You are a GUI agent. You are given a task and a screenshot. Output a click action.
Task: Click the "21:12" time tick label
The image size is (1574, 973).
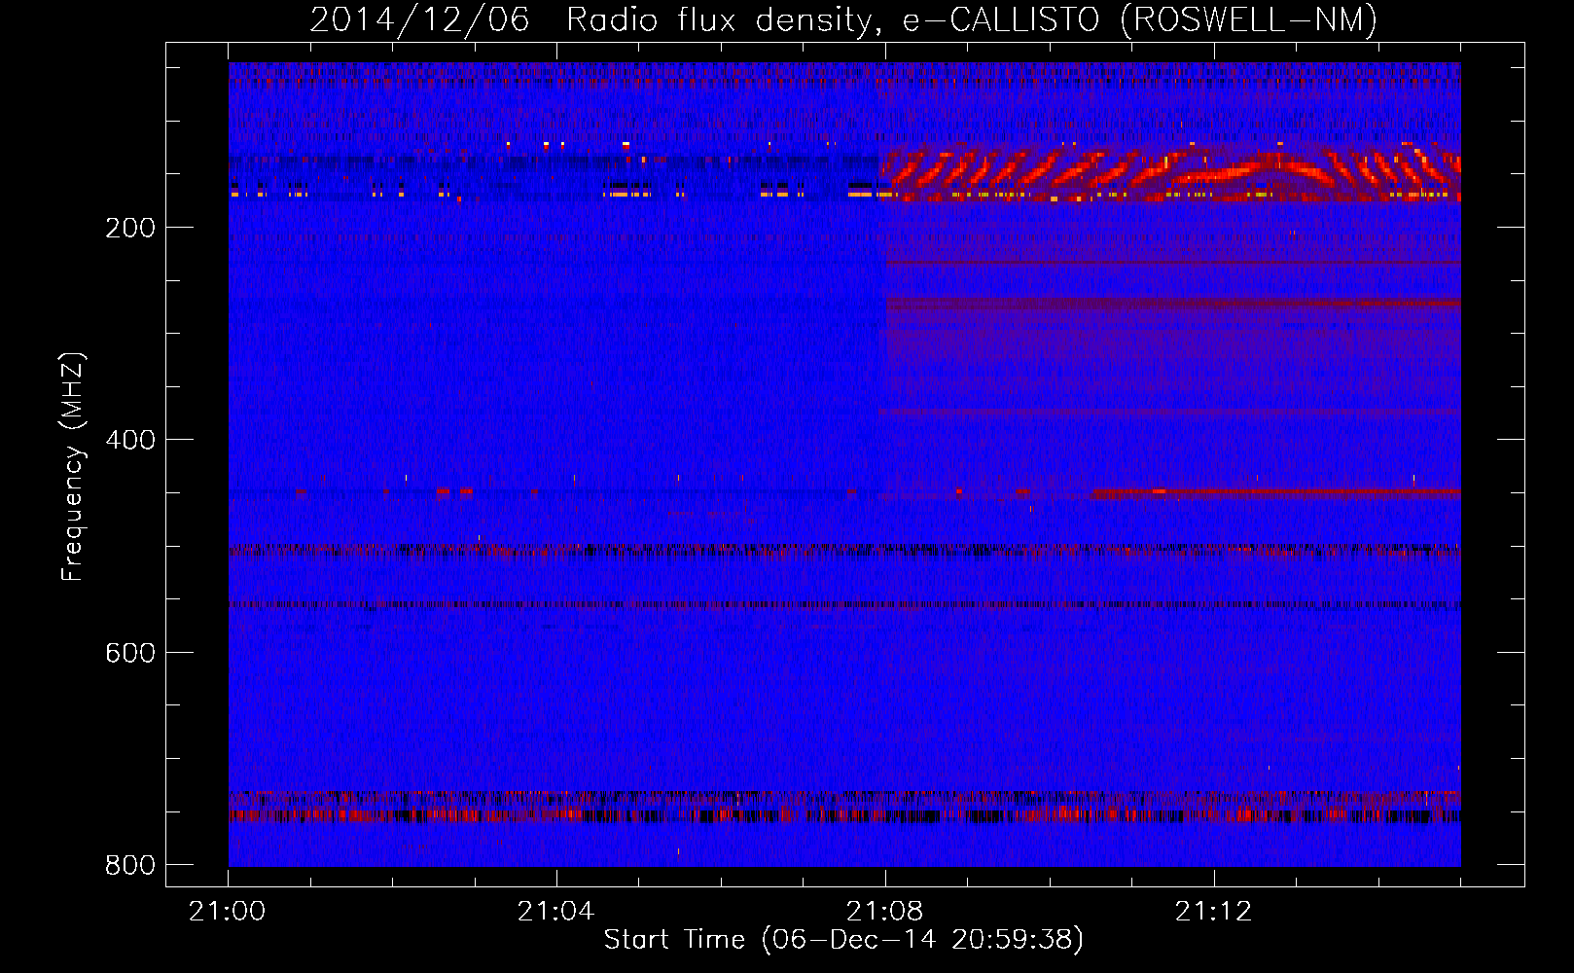[x=1214, y=912]
